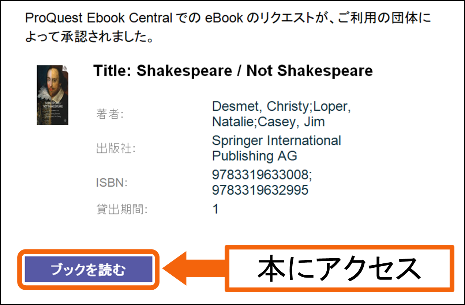Click the 出版社 label
465x305 pixels.
[116, 149]
